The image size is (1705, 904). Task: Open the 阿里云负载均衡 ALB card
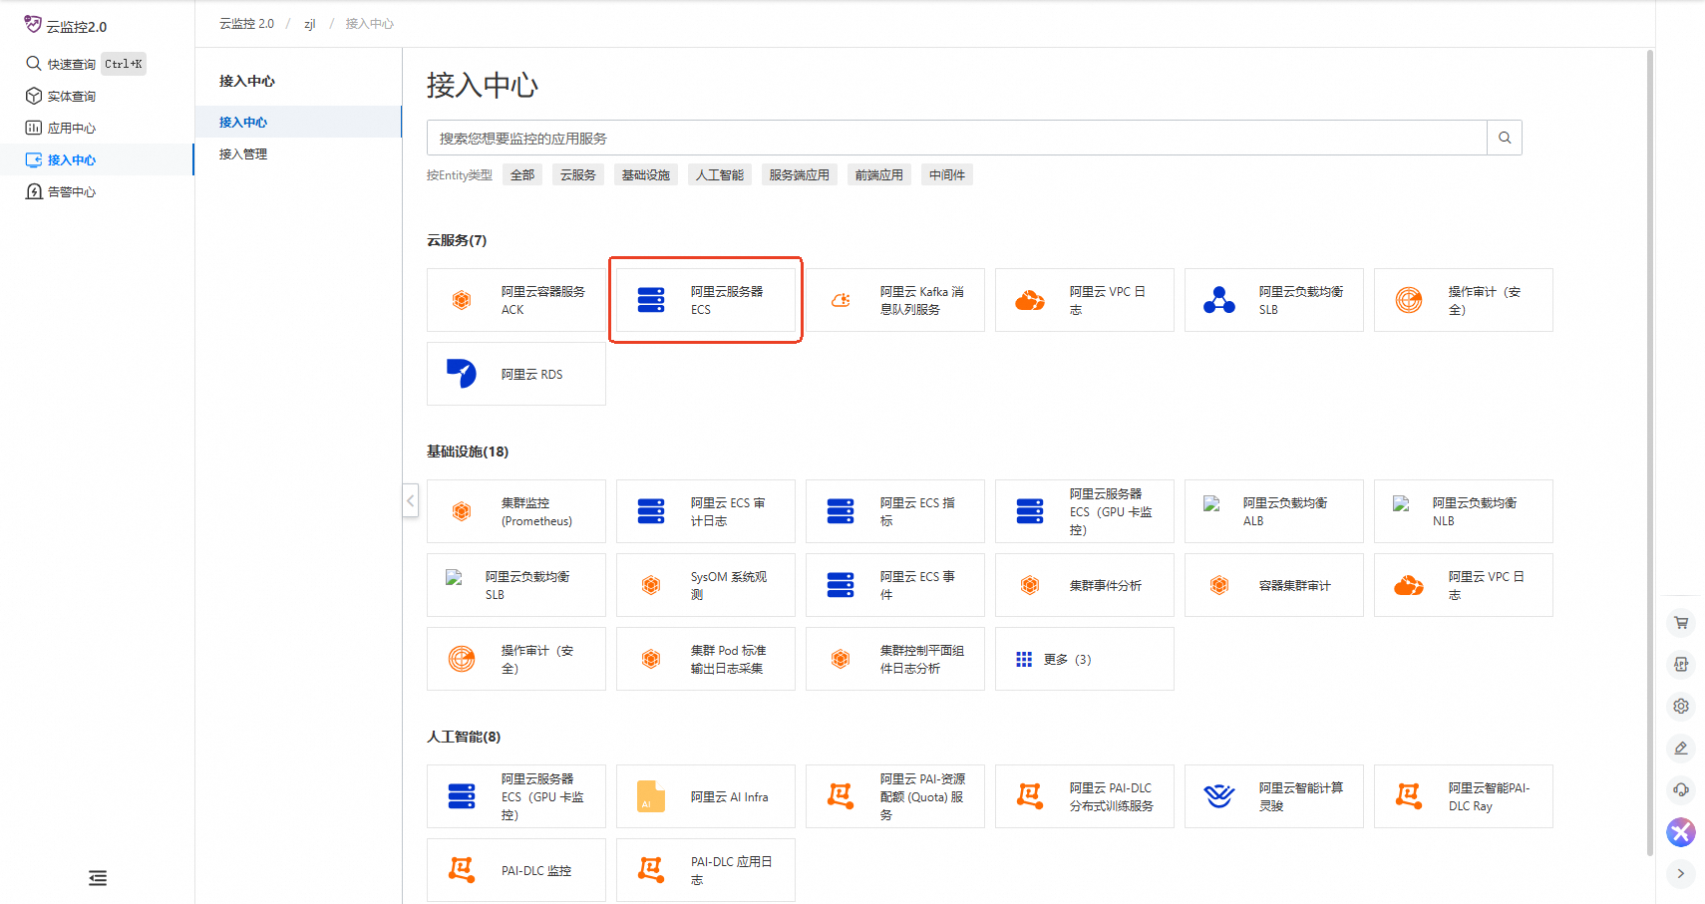[1274, 511]
